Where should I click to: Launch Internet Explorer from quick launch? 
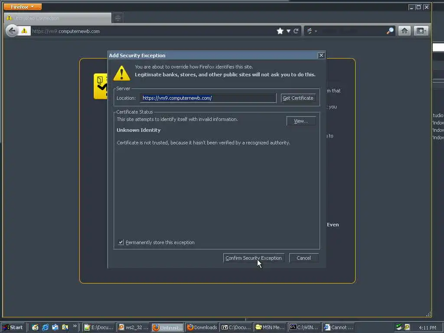[x=45, y=327]
